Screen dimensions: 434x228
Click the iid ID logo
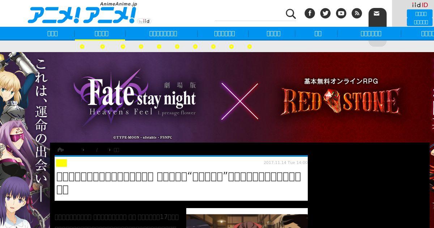pos(420,5)
